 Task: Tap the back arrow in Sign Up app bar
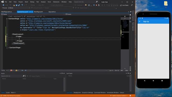pyautogui.click(x=140, y=22)
